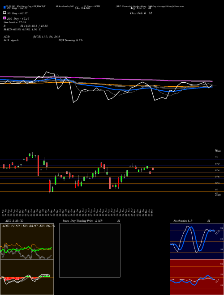Screen dimensions: 224x295
Task: Click the red RSI oscillator chart panel
Action: pyautogui.click(x=197, y=277)
